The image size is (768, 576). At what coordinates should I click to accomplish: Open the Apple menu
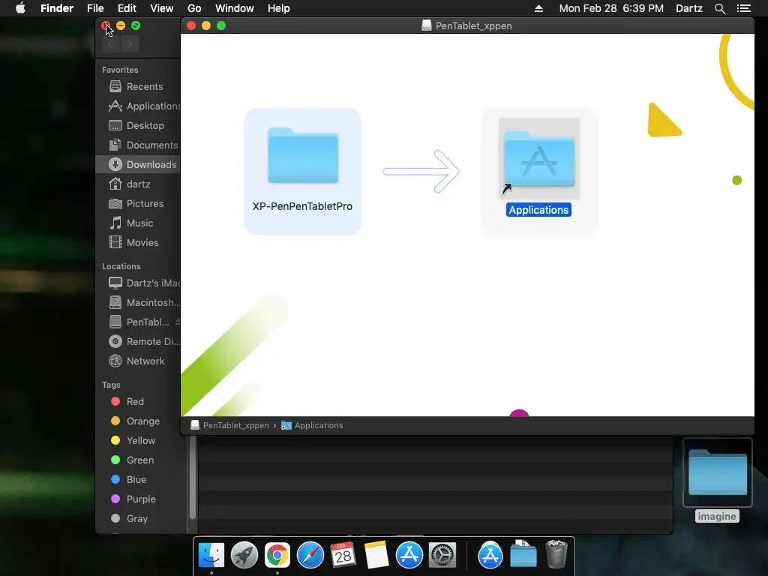[x=20, y=8]
